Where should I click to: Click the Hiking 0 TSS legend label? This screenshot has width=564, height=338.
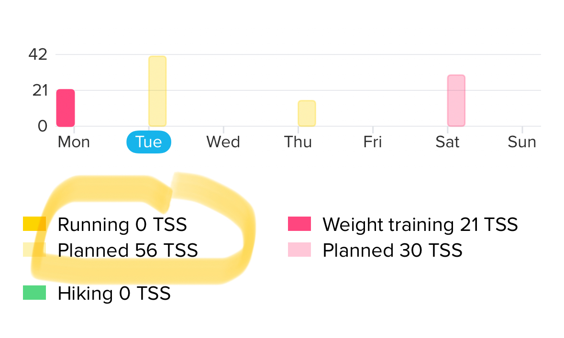pos(114,294)
